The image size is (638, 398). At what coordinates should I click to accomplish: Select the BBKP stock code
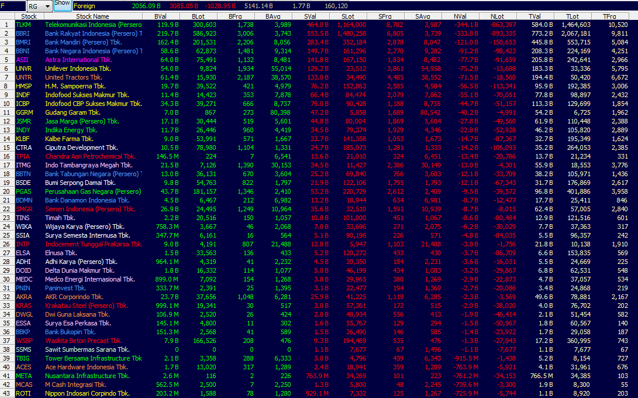pyautogui.click(x=23, y=332)
